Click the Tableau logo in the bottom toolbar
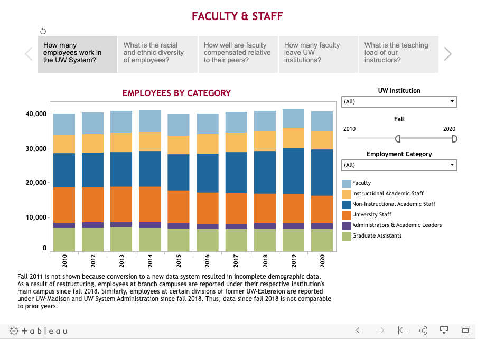The image size is (486, 340). pyautogui.click(x=38, y=331)
